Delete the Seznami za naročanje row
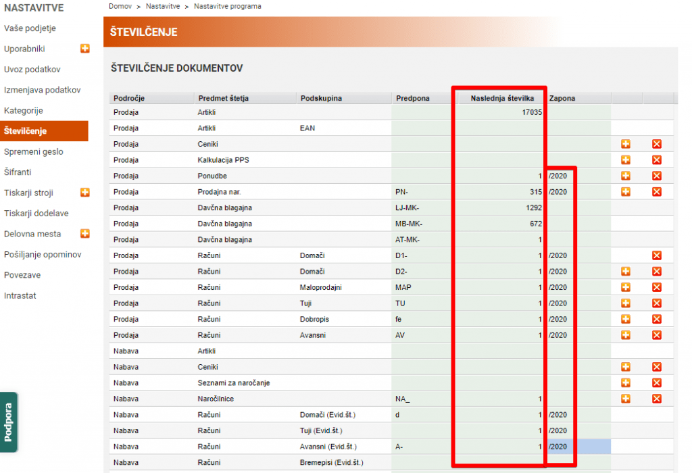 [x=657, y=382]
